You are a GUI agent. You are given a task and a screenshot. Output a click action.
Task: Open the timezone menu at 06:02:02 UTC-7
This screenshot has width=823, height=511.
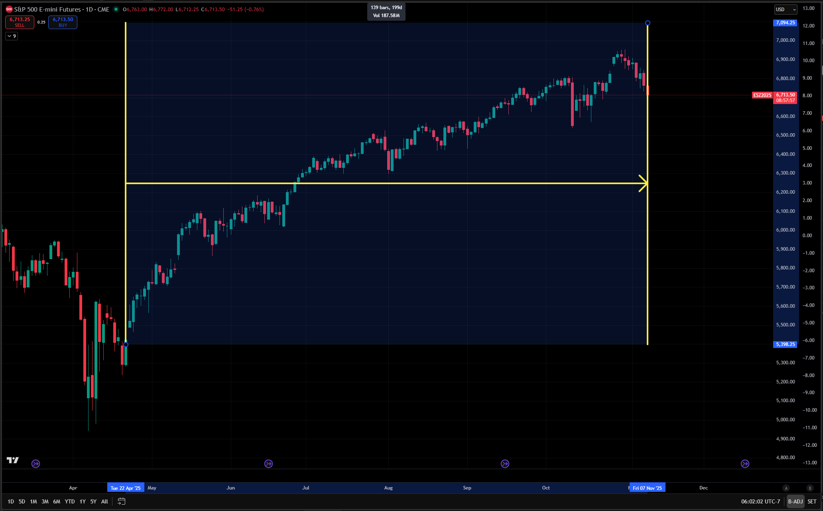click(x=760, y=501)
